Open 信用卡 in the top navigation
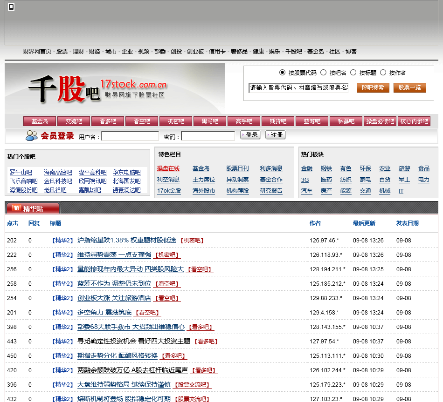 coord(217,51)
